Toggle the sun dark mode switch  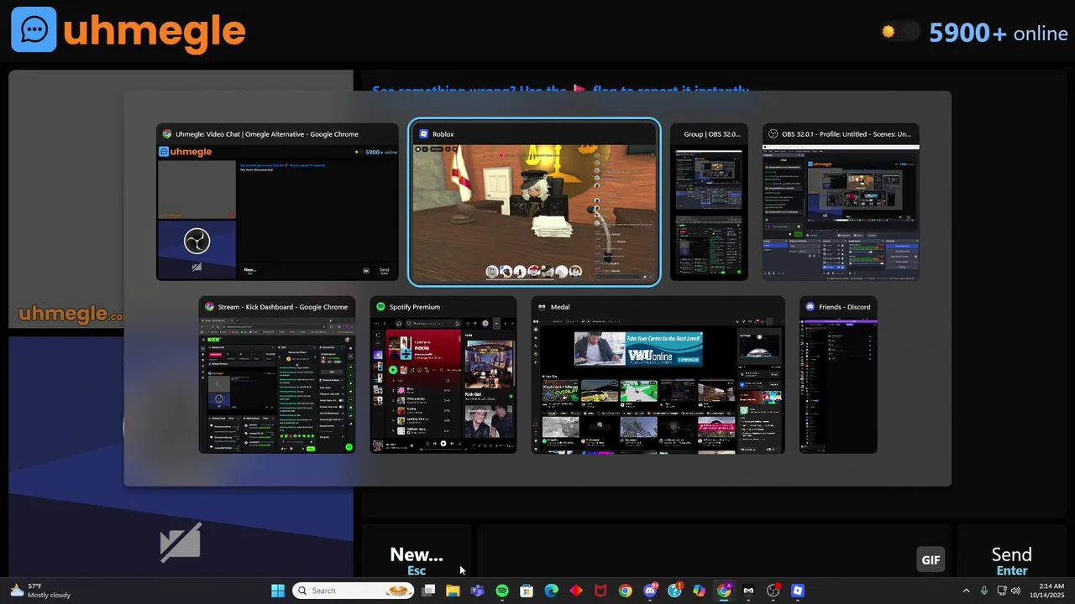(x=899, y=32)
